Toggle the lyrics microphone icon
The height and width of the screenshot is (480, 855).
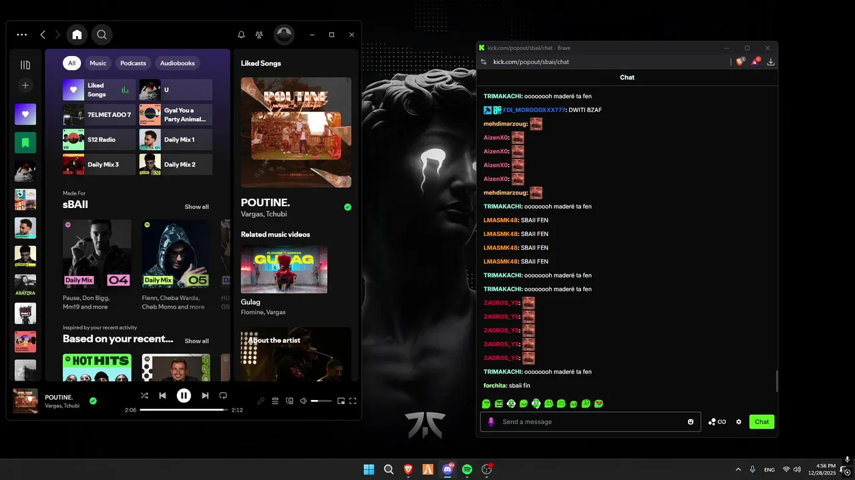click(x=261, y=401)
